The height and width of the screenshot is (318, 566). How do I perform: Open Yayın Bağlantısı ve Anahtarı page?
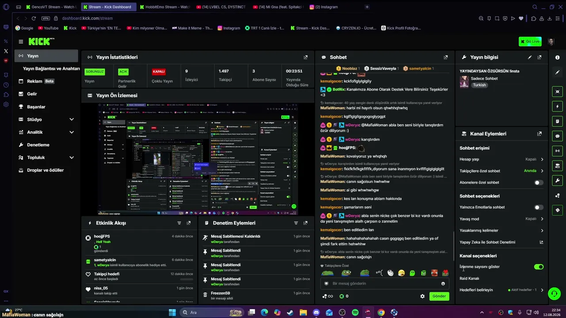click(51, 68)
